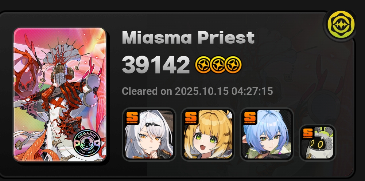Click the words 'Cleared on'
The height and width of the screenshot is (181, 365).
pyautogui.click(x=147, y=91)
